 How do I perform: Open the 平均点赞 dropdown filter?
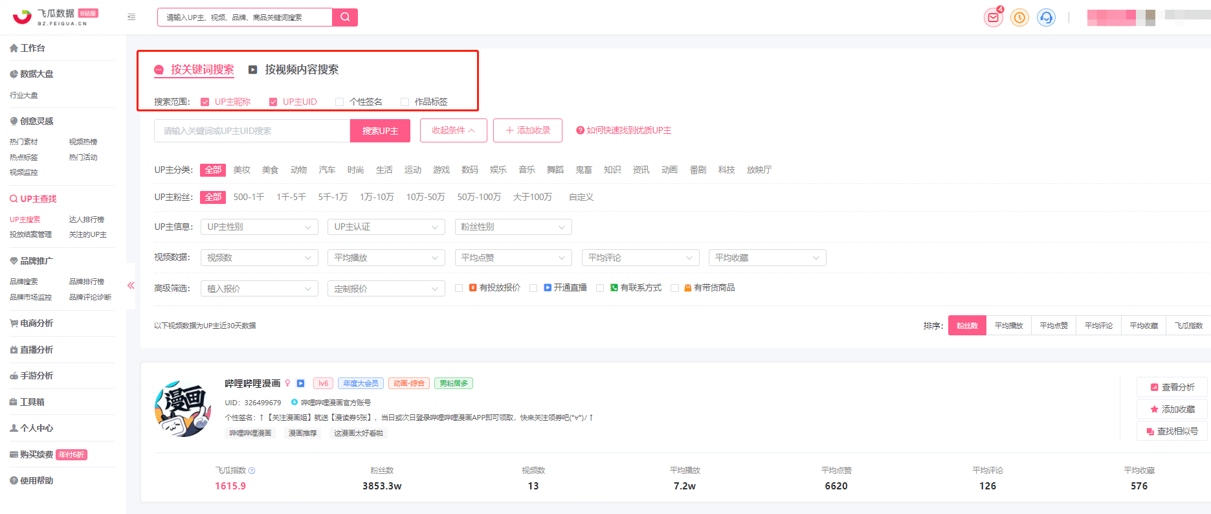[x=513, y=258]
